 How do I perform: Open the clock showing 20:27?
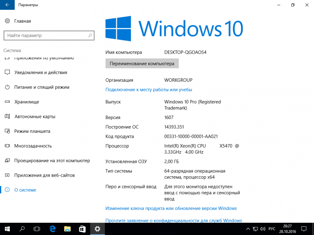288,229
